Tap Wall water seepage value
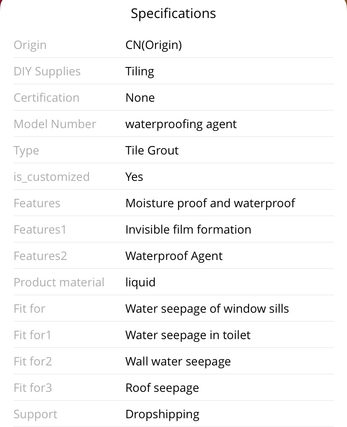The height and width of the screenshot is (427, 347). [178, 362]
